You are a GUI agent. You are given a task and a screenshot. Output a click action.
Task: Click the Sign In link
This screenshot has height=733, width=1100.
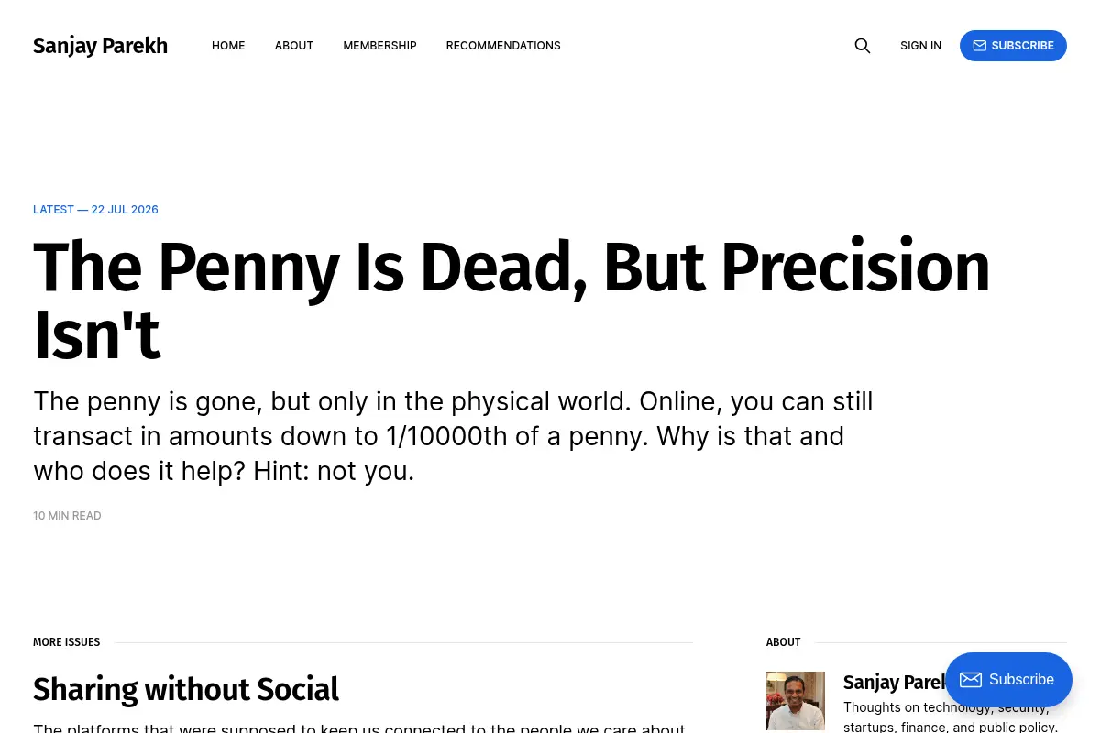click(x=920, y=46)
